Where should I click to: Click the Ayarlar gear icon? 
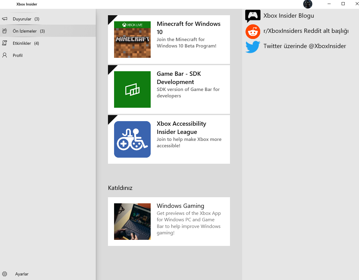tap(5, 274)
